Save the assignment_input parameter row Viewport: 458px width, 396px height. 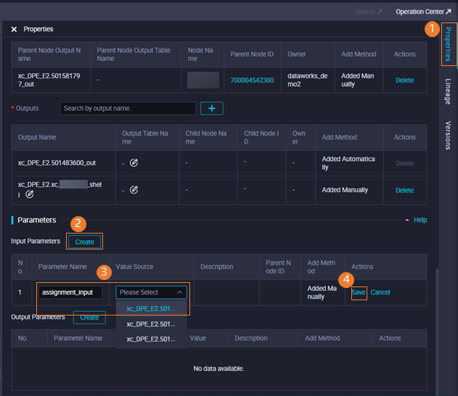point(359,292)
